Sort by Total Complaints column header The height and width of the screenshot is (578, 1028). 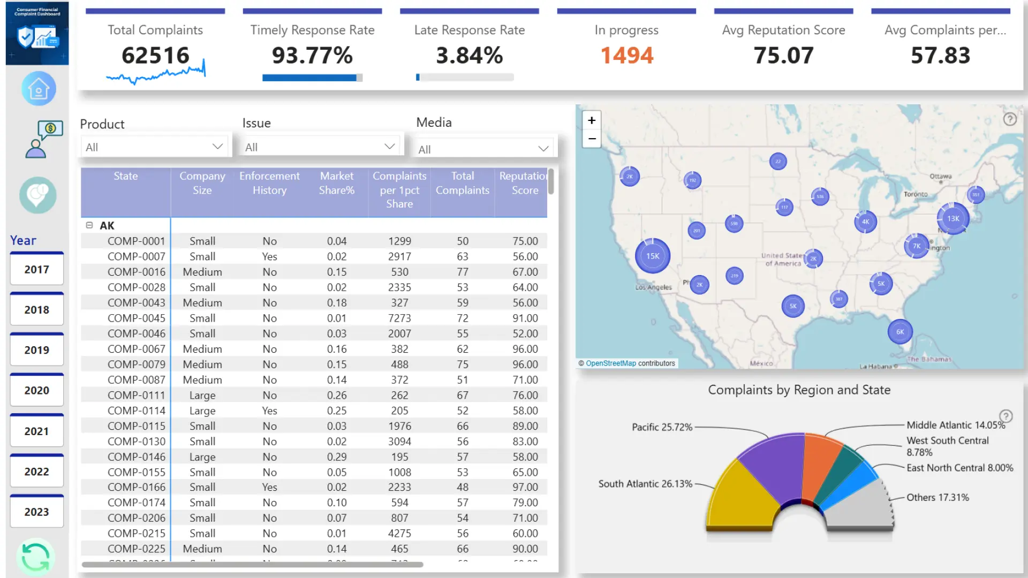pyautogui.click(x=462, y=183)
